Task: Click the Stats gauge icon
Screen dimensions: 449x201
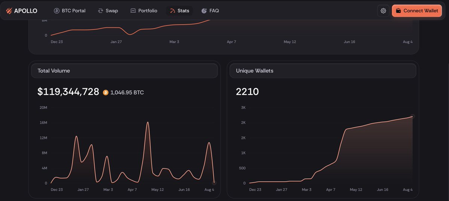Action: click(x=172, y=11)
